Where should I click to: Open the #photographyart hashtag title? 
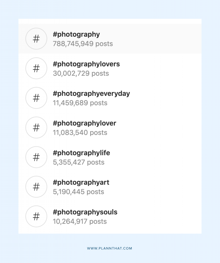(x=81, y=183)
